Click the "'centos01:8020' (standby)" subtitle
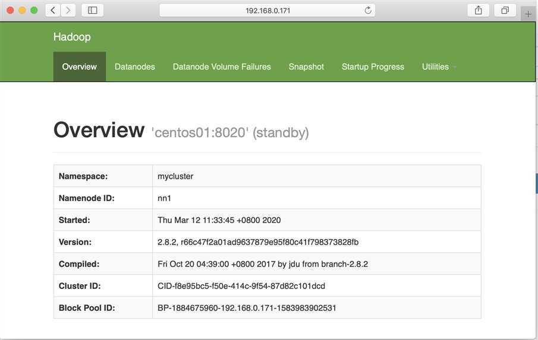 (230, 132)
